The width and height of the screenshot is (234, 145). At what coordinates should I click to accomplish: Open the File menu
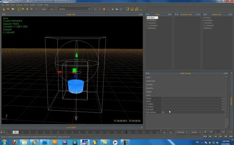pos(3,5)
